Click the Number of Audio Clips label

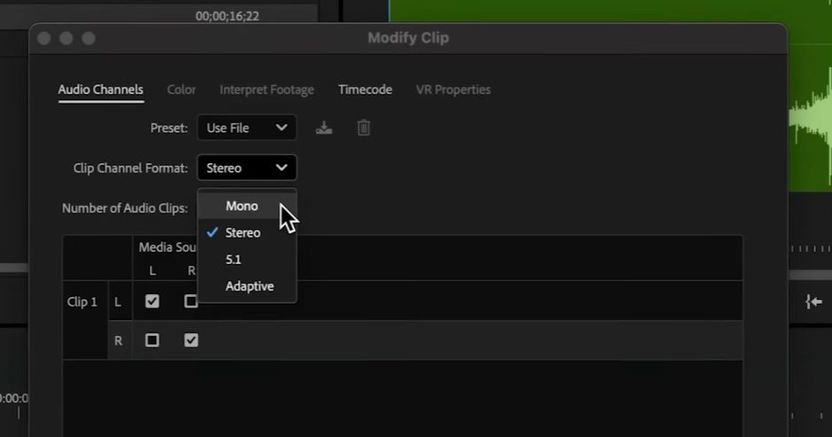pos(124,208)
